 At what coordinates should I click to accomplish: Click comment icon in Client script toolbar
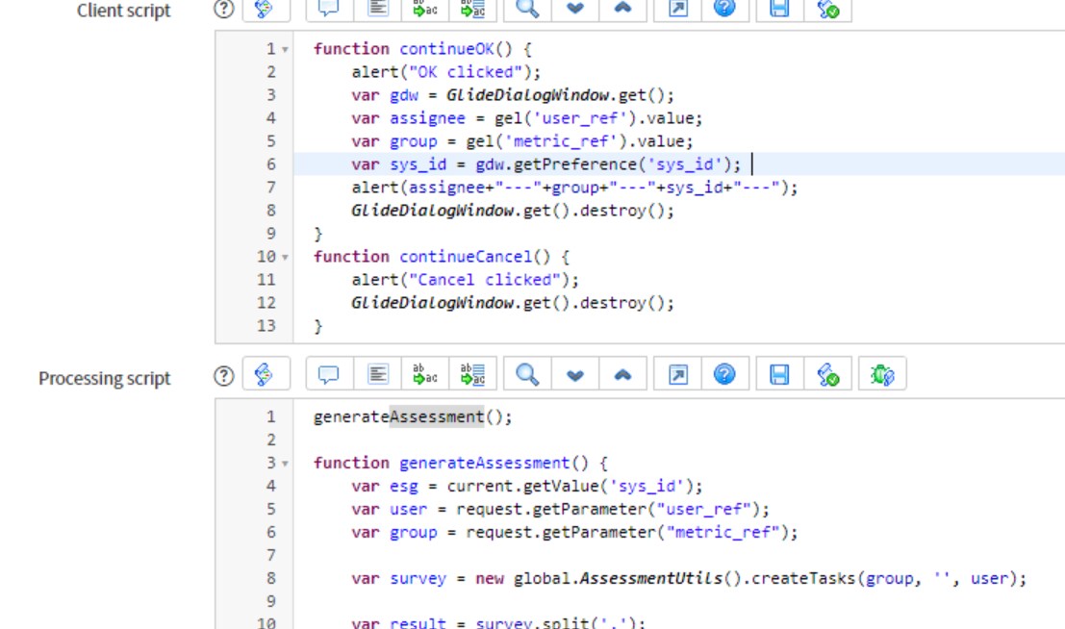pyautogui.click(x=329, y=9)
